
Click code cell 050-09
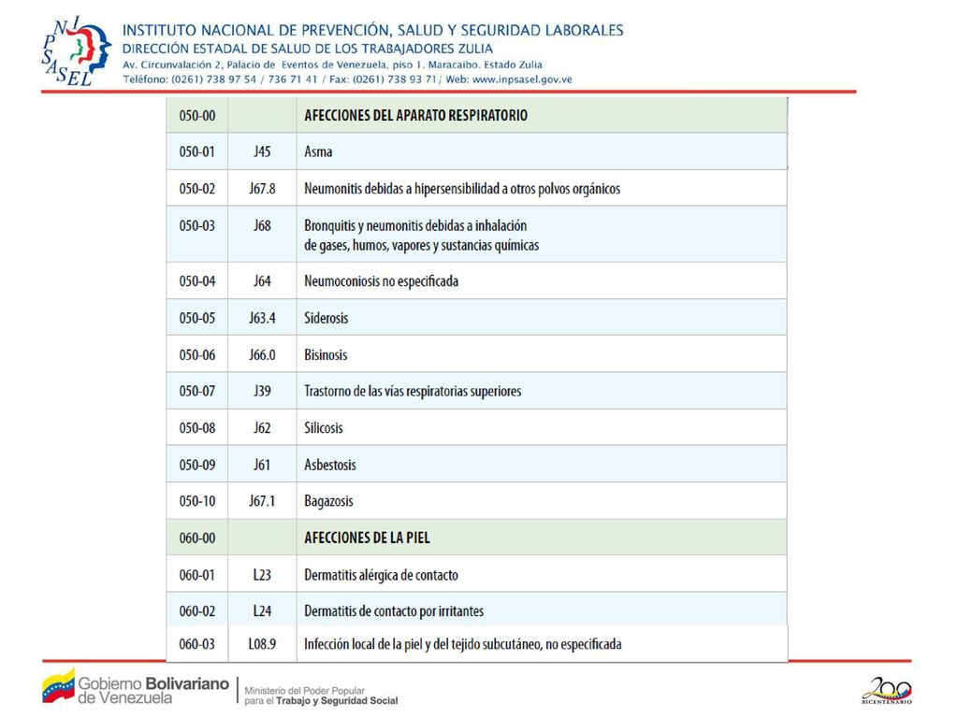coord(196,465)
